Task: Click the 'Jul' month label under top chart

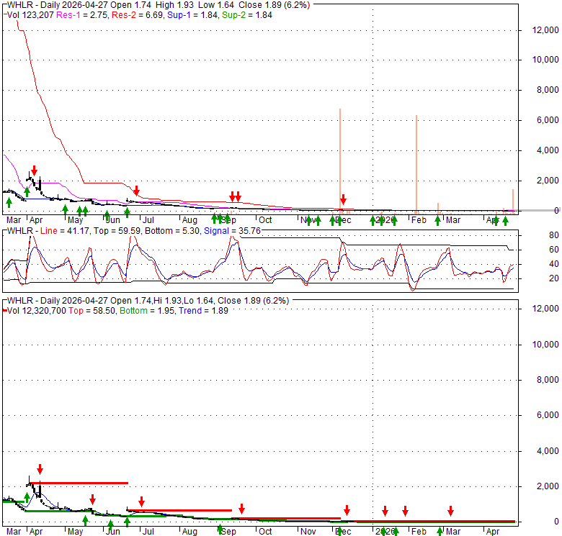Action: coord(148,219)
